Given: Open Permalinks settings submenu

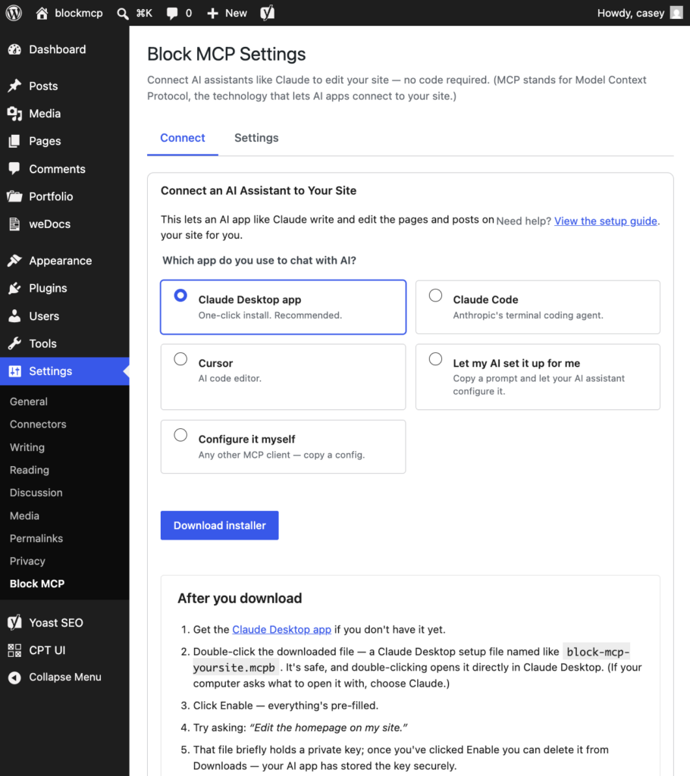Looking at the screenshot, I should 36,539.
